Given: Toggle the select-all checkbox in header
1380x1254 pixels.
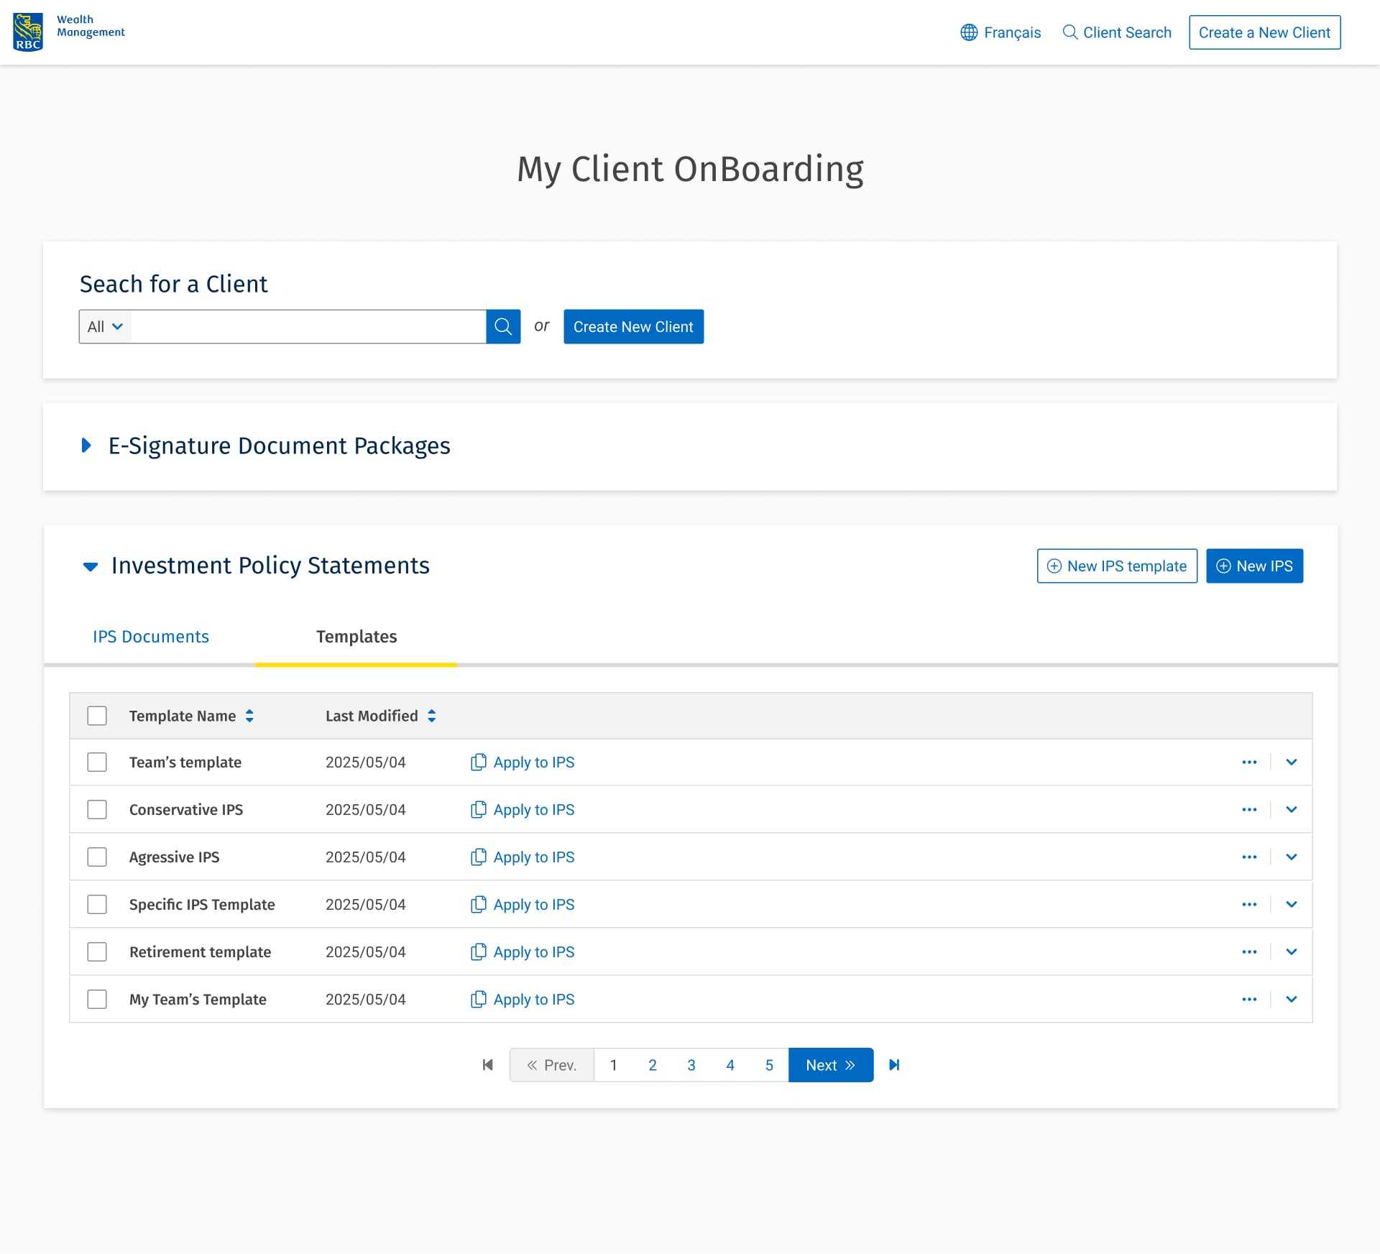Looking at the screenshot, I should 97,716.
